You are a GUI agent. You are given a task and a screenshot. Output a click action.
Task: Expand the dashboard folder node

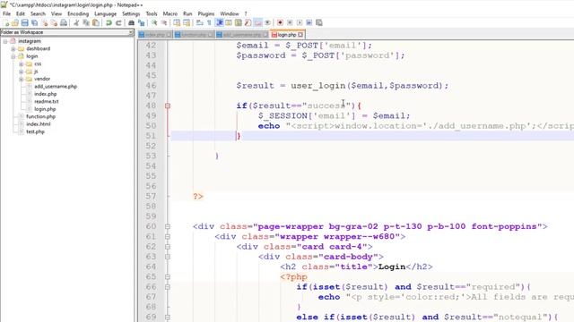13,49
